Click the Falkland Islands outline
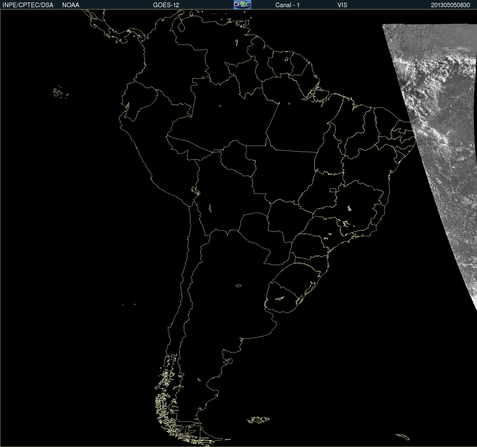 pos(258,420)
